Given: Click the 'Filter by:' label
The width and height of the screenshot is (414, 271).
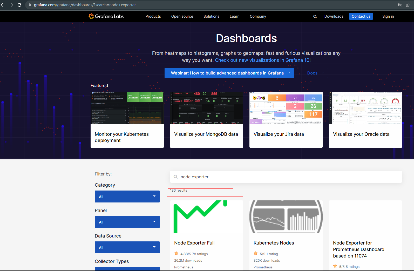Looking at the screenshot, I should tap(103, 174).
